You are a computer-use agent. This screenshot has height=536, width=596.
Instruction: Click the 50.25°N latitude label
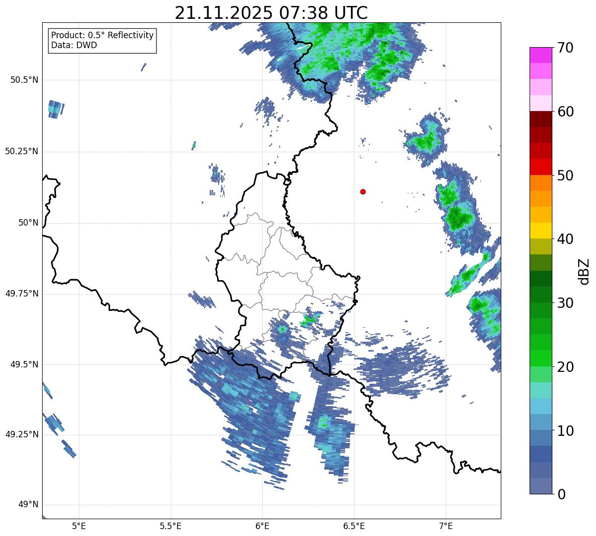pos(22,151)
